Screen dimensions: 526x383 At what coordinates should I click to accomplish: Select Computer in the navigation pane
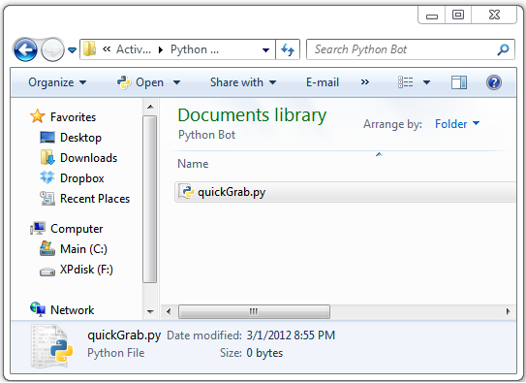pos(77,229)
